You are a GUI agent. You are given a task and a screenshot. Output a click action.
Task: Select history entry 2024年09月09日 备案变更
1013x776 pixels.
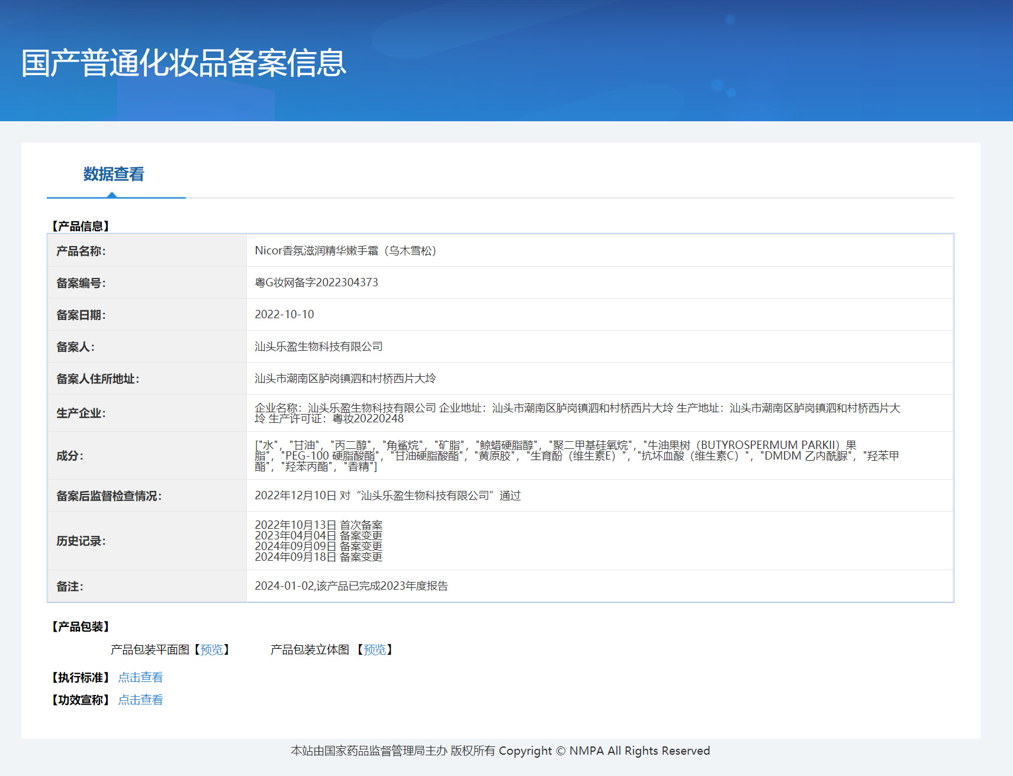[319, 546]
